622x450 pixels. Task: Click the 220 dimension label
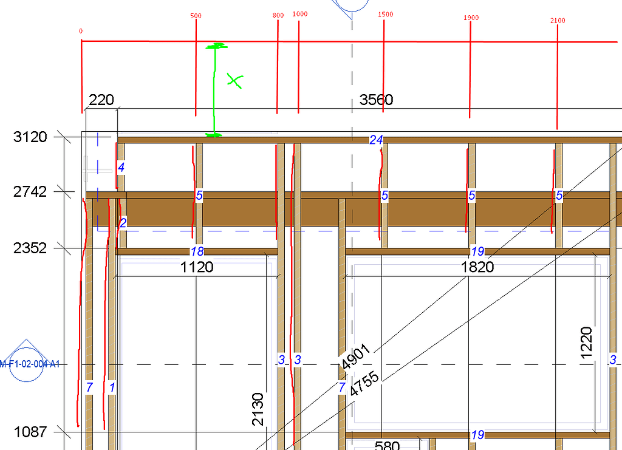(x=101, y=100)
